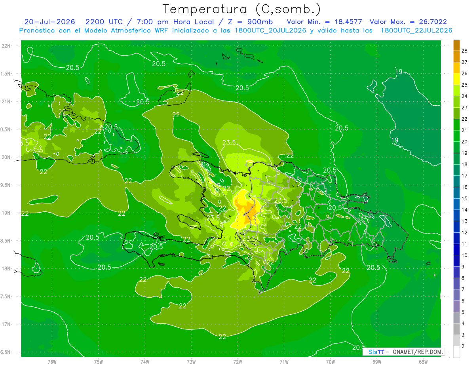The width and height of the screenshot is (475, 367).
Task: Pick the olive colorbar swatch between 22 and 23
Action: [x=456, y=113]
